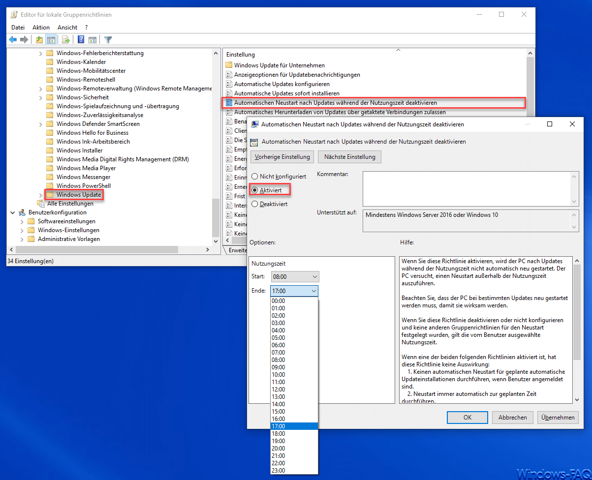Choose 18:00 from the Ende list

[294, 434]
